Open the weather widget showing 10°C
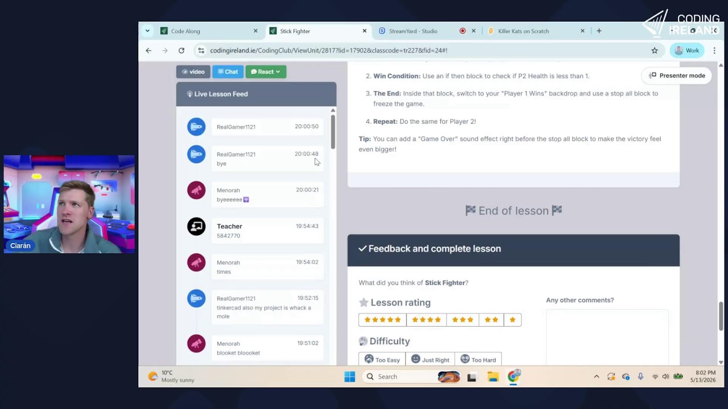The image size is (728, 409). 171,377
